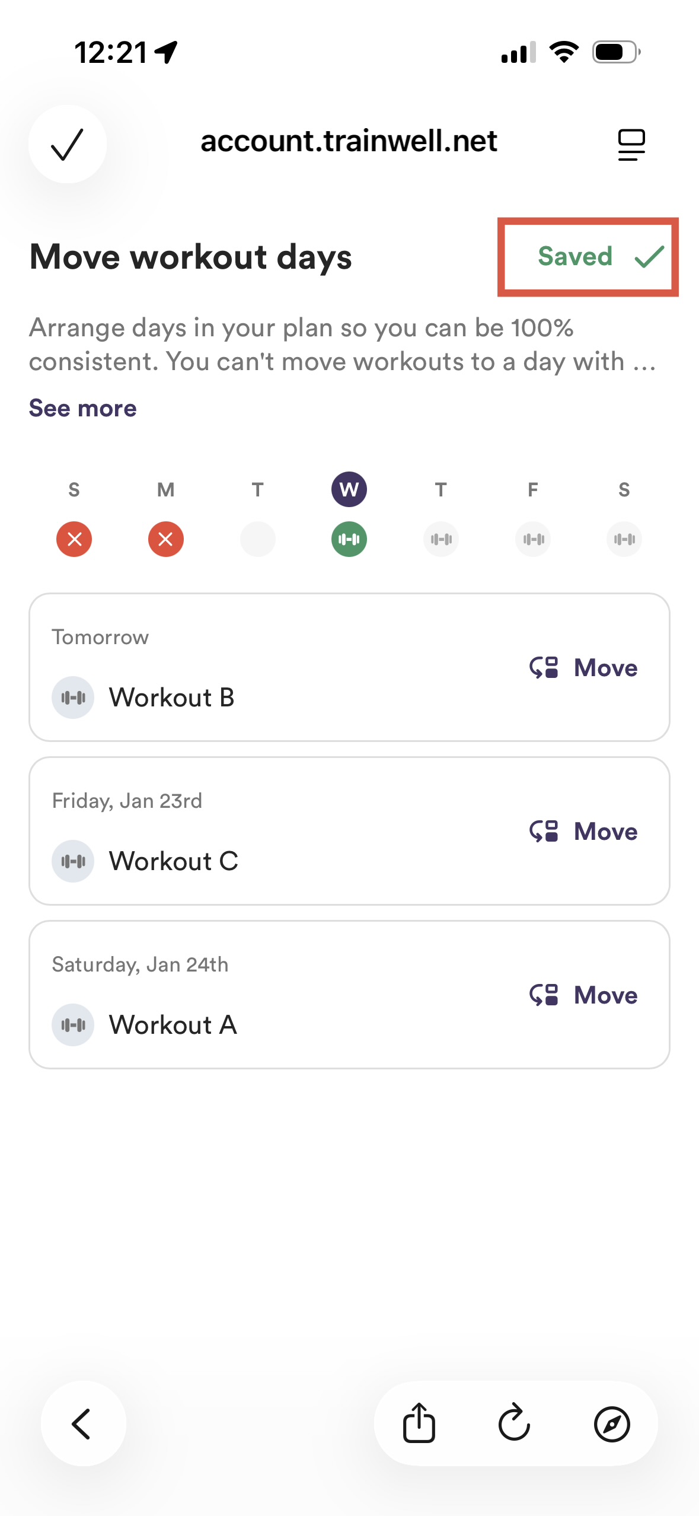The image size is (699, 1516).
Task: Tap the checkmark done button
Action: click(67, 144)
